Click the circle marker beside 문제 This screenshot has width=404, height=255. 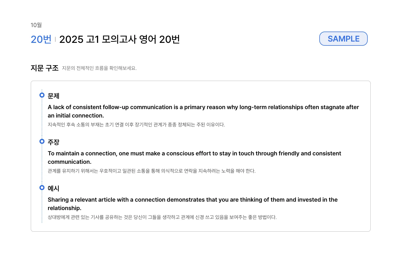coord(42,95)
